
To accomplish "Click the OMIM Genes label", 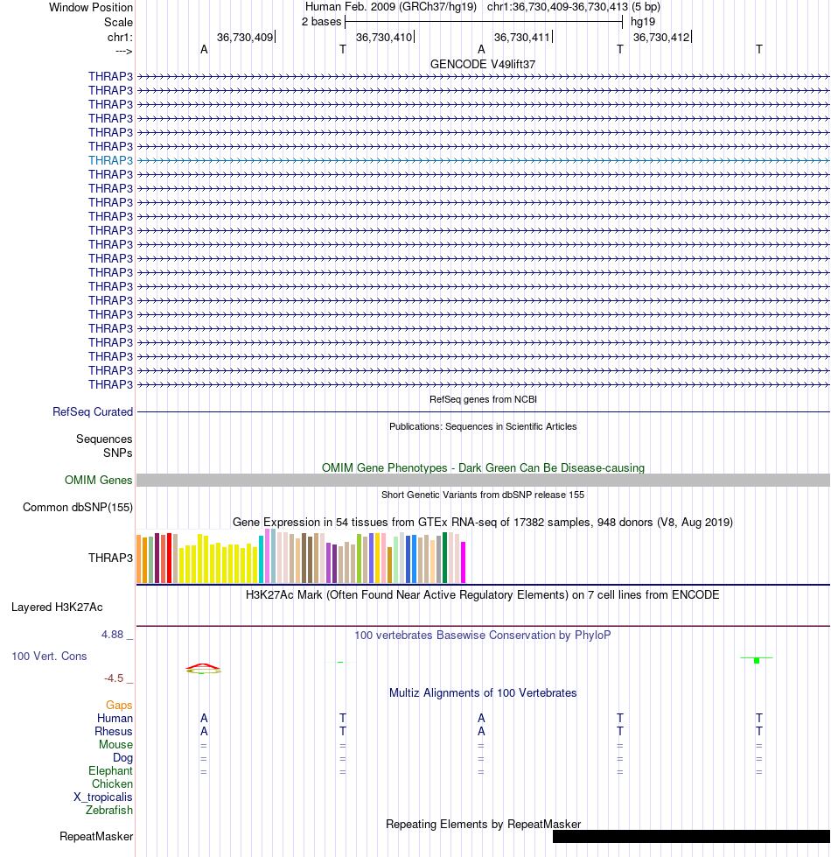I will tap(98, 480).
